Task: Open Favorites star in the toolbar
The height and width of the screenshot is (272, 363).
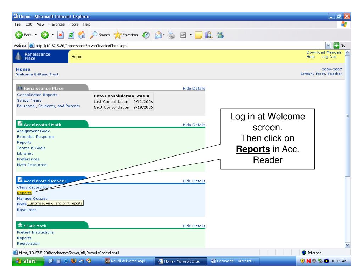Action: 126,35
